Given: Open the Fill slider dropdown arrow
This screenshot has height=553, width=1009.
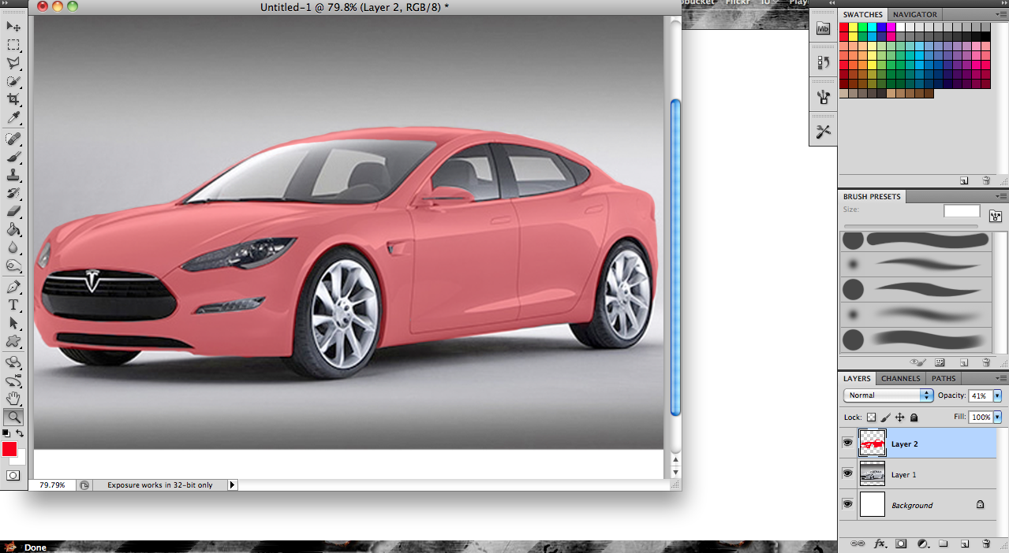Looking at the screenshot, I should [x=998, y=417].
